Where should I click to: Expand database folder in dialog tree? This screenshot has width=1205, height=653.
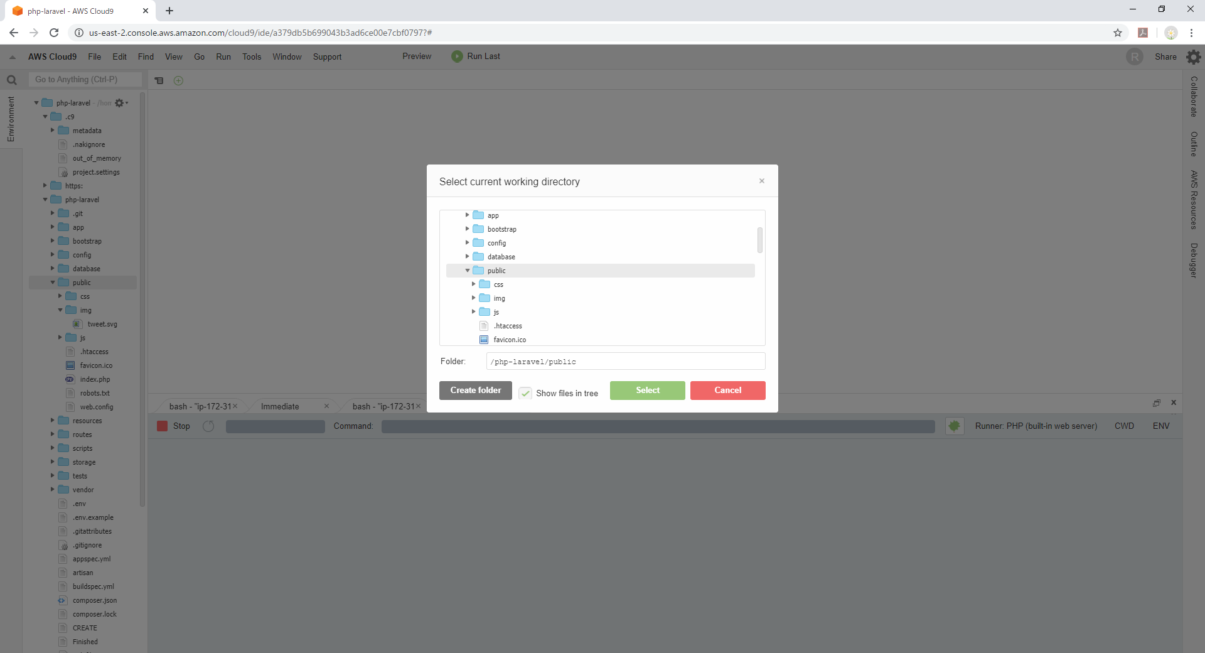[x=467, y=256]
